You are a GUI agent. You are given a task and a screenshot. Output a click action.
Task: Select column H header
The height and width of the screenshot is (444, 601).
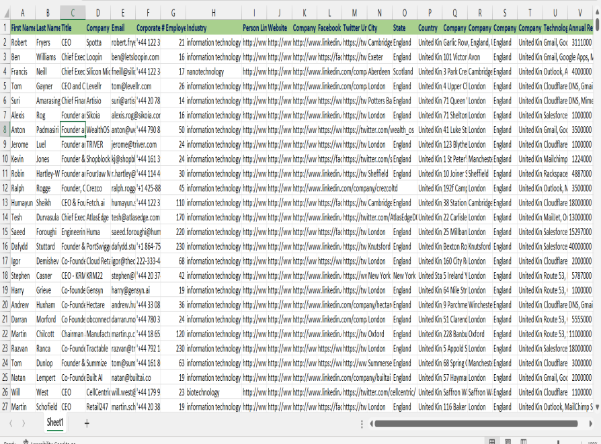pos(213,13)
